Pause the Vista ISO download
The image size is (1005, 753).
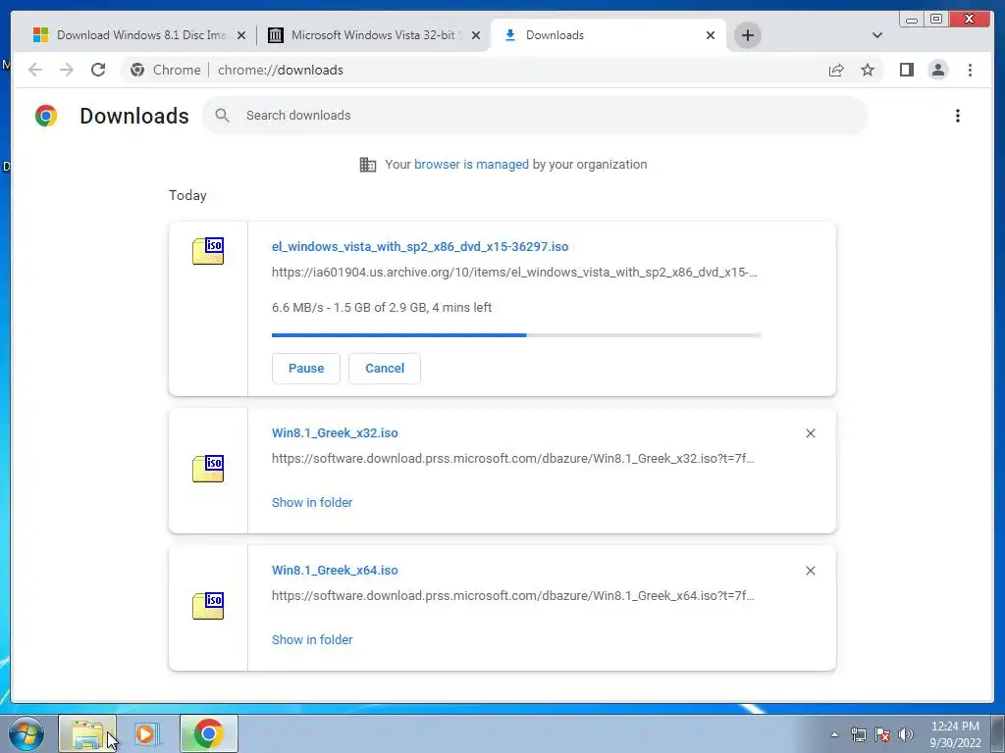coord(306,369)
